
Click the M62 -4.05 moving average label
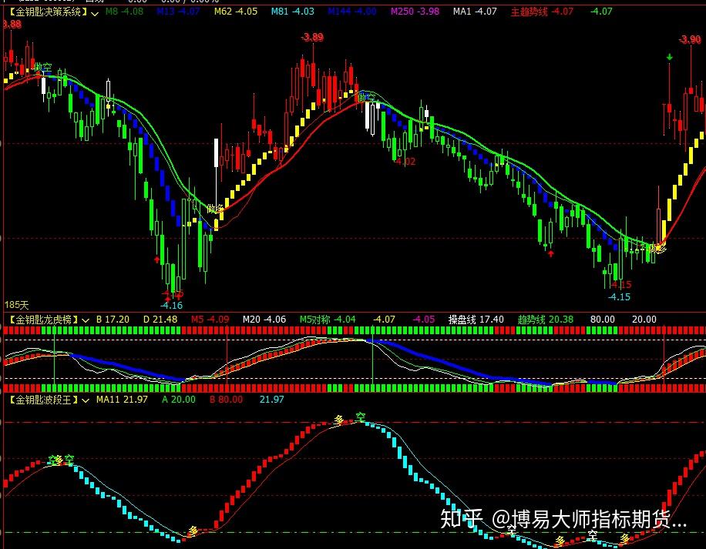point(236,12)
